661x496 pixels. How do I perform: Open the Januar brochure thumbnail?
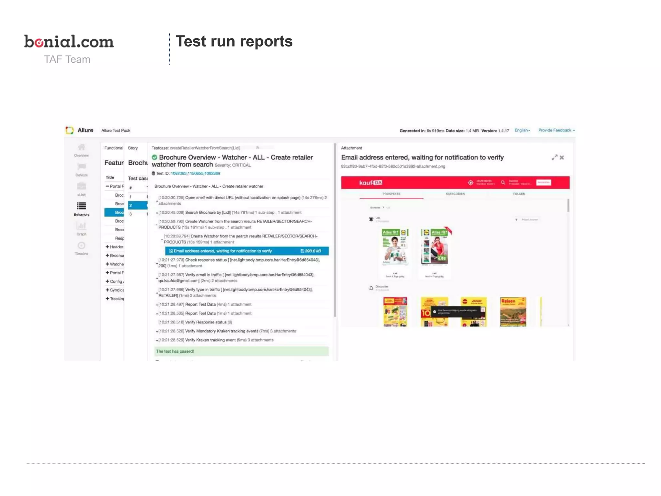pyautogui.click(x=474, y=312)
